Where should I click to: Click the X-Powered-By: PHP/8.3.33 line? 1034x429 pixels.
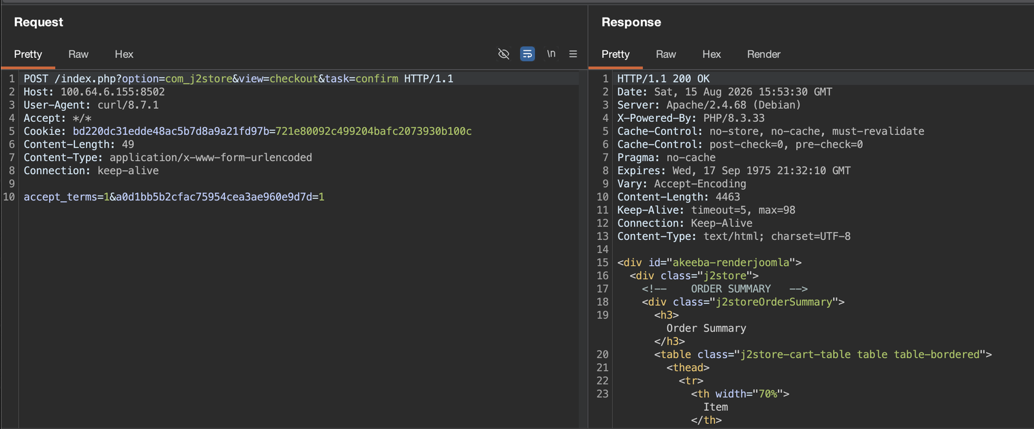tap(691, 118)
